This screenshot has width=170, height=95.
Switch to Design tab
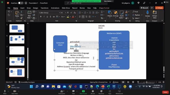click(36, 8)
